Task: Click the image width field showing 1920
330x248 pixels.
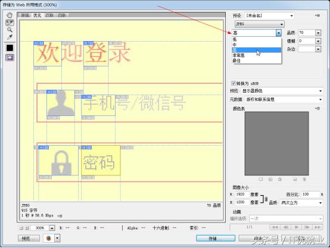Action: [241, 194]
